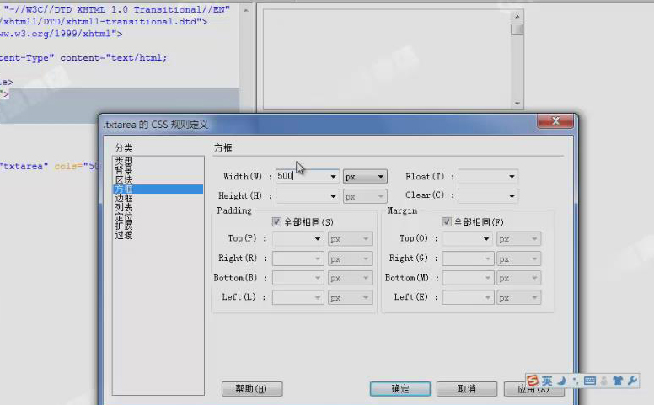Select 定位 in the category list
Screen dimensions: 654x405
[x=123, y=216]
